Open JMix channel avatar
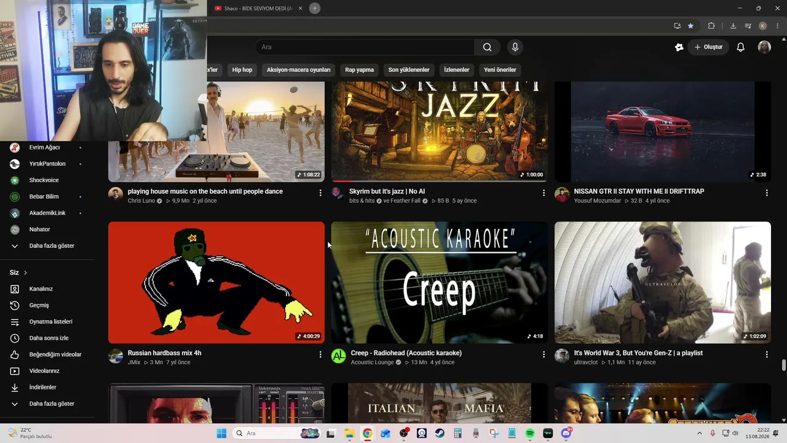 [x=116, y=356]
